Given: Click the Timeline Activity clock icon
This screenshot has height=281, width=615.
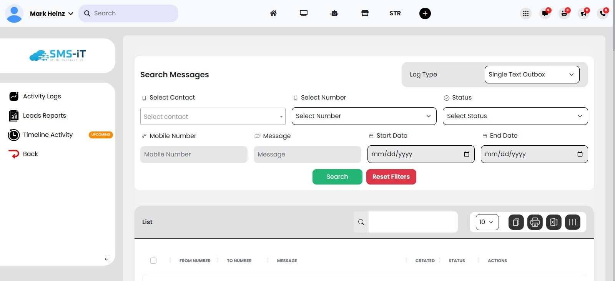Looking at the screenshot, I should tap(14, 135).
